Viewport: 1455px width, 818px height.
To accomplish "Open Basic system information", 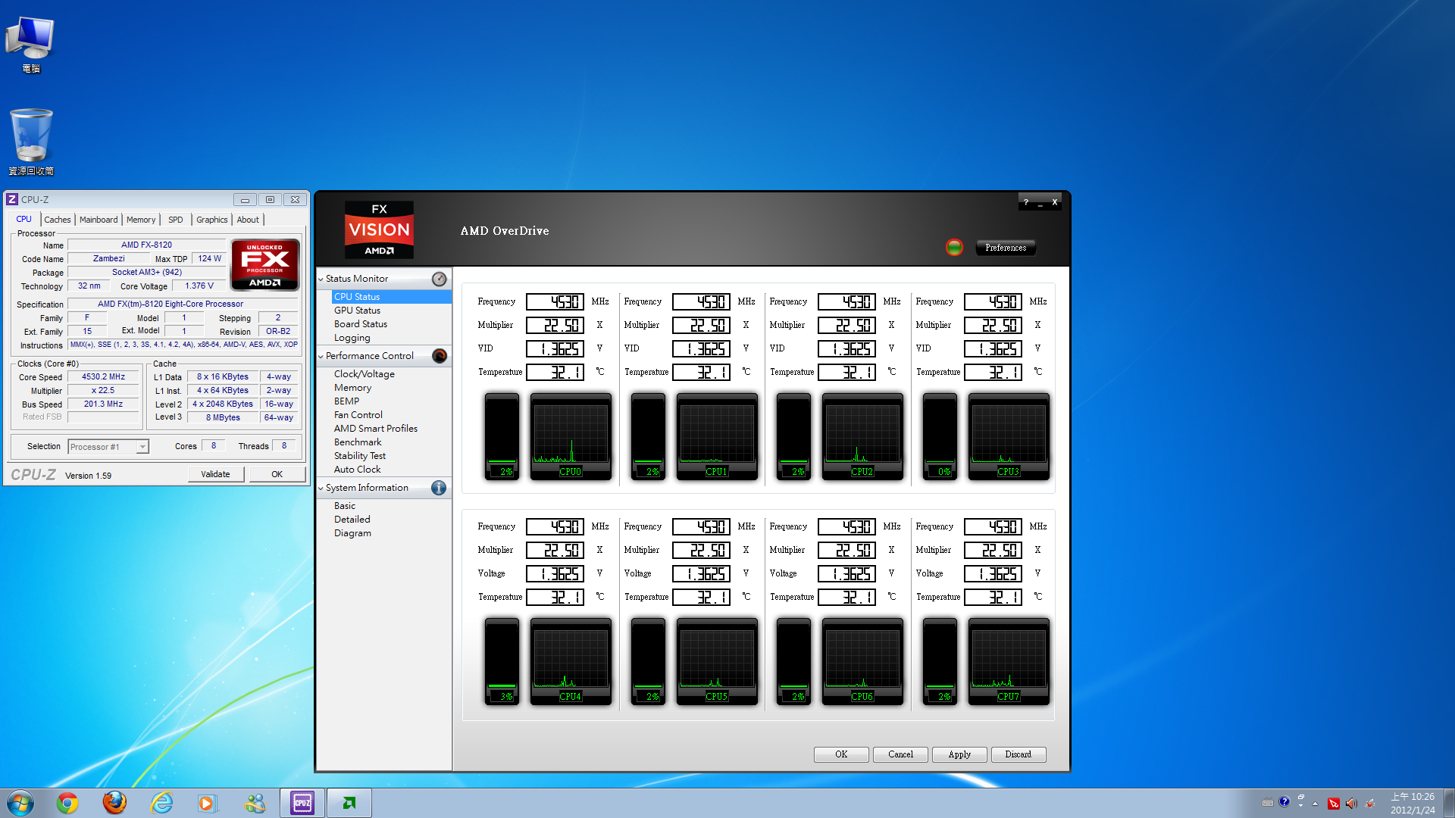I will tap(345, 506).
